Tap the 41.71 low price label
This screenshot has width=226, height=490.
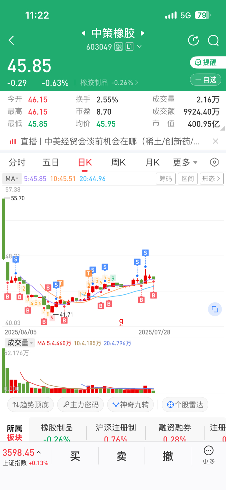point(66,315)
